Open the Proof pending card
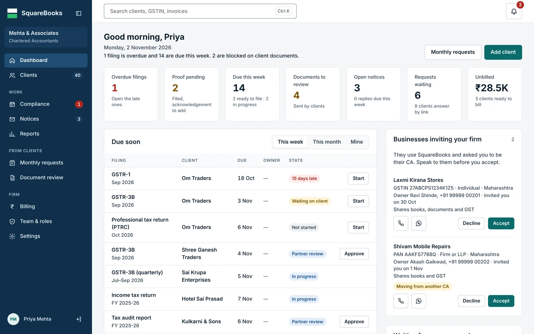534x334 pixels. pos(192,94)
